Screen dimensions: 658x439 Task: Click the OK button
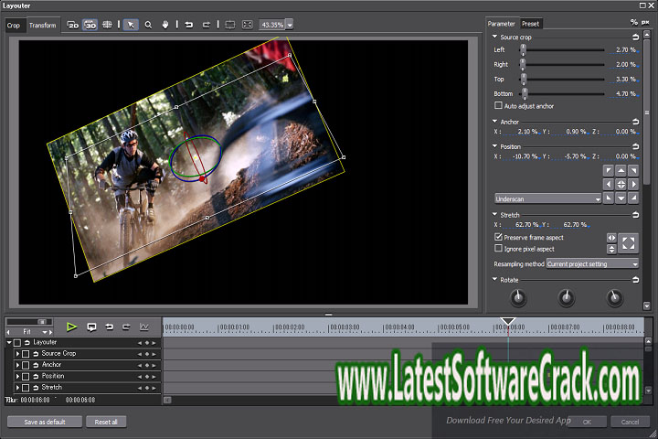[587, 422]
